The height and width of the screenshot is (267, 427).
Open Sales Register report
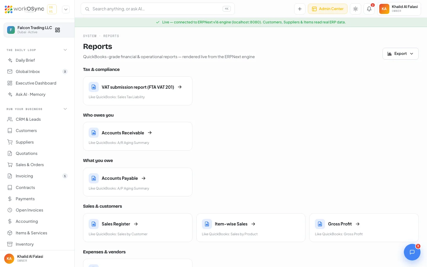(138, 228)
